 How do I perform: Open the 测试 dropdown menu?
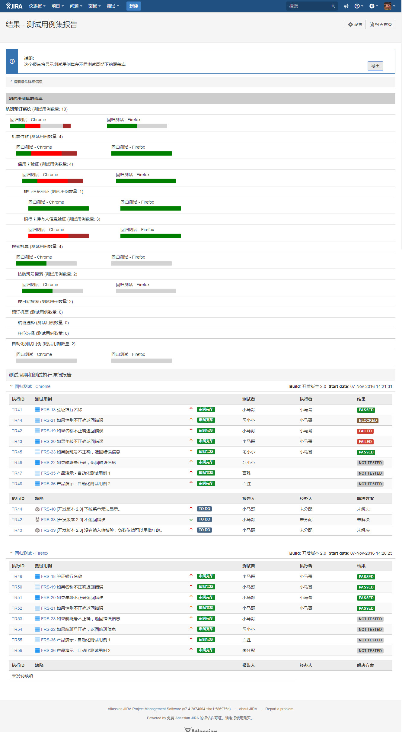click(x=113, y=6)
